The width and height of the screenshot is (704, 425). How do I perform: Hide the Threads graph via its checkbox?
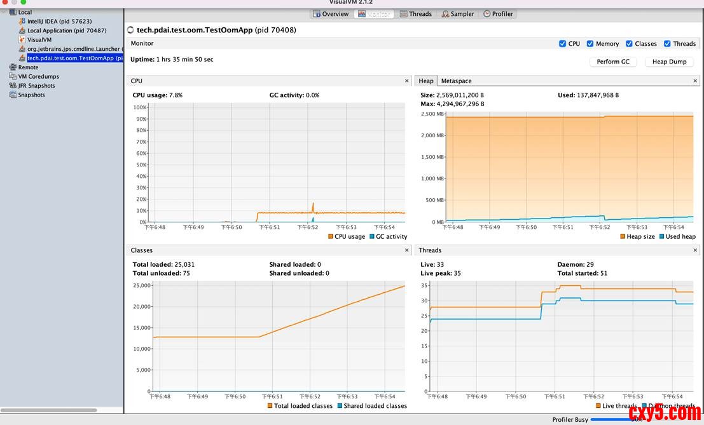coord(667,44)
